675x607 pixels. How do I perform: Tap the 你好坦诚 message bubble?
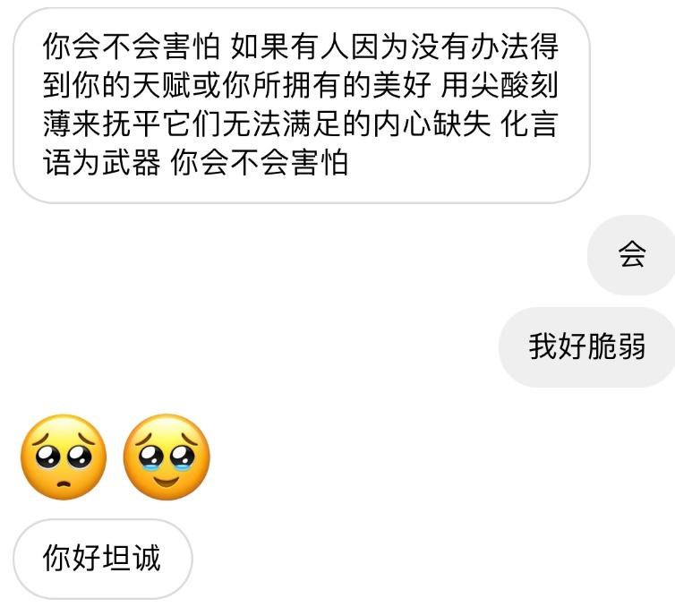click(103, 559)
